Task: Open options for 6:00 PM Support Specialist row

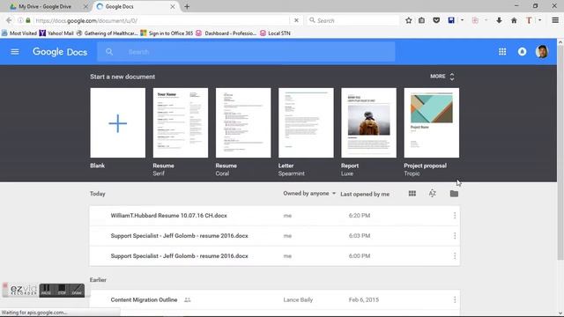Action: (455, 256)
